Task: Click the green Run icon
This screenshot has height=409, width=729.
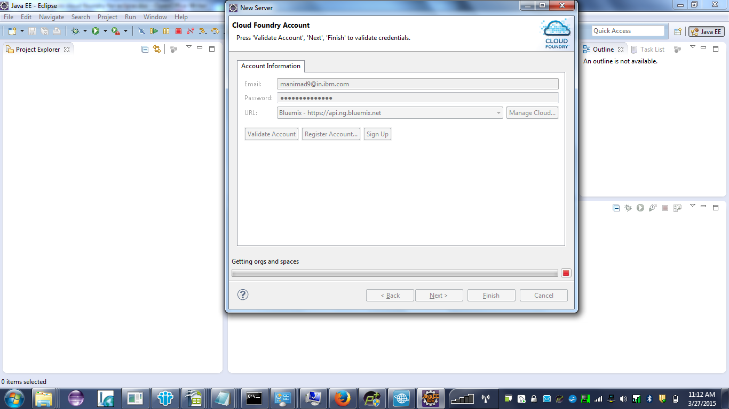Action: (97, 31)
